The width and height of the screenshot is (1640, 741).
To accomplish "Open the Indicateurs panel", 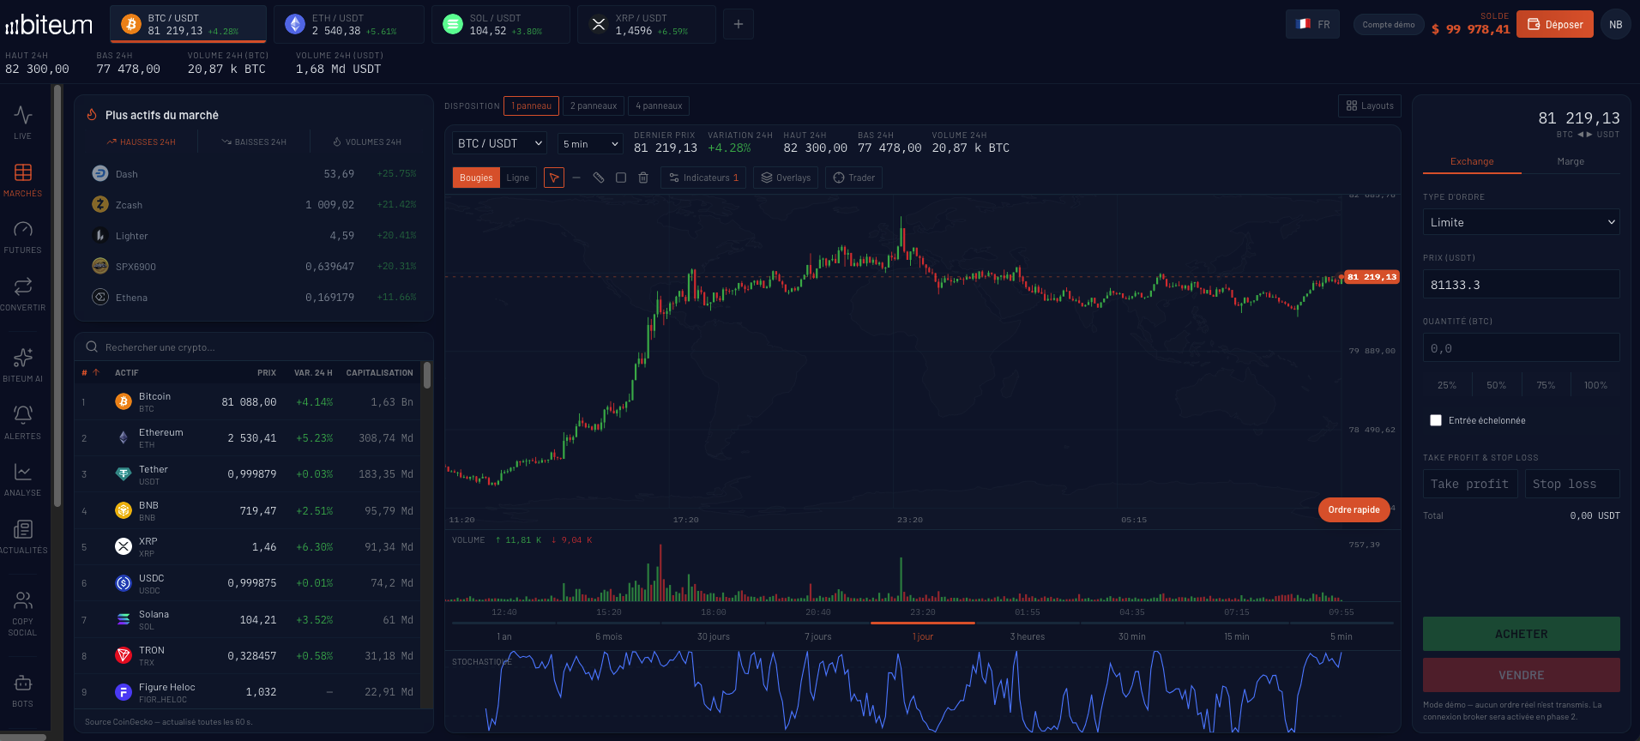I will [x=704, y=178].
